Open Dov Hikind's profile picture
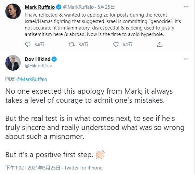Viewport: 195px width, 174px height. coord(13,63)
